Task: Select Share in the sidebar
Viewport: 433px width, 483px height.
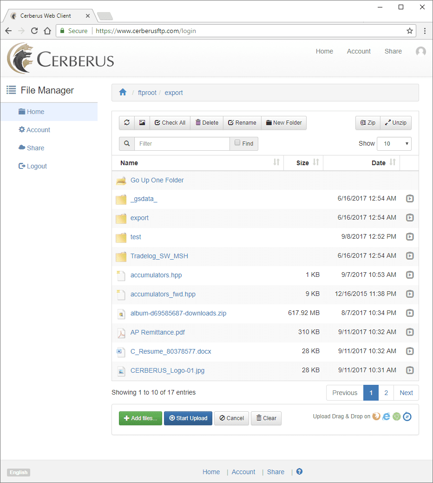Action: (32, 148)
